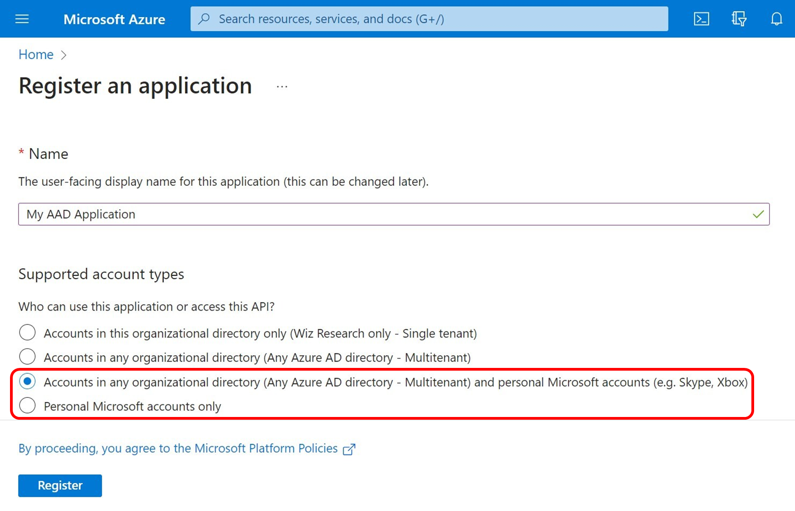Screen dimensions: 795x511
Task: Open the Microsoft Platform Policies link
Action: click(178, 448)
